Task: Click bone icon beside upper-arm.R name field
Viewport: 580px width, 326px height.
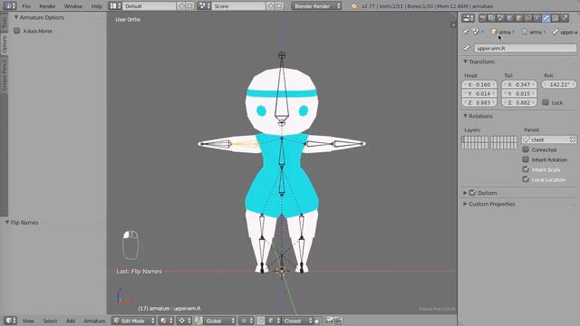Action: pos(467,48)
